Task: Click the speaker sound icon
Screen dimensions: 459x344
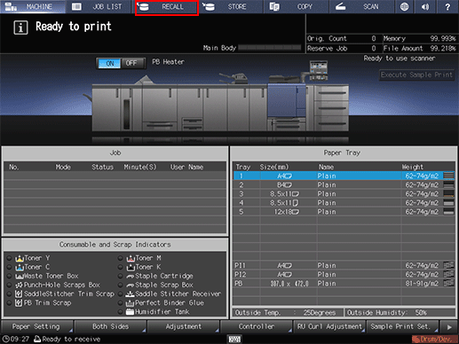Action: click(425, 6)
